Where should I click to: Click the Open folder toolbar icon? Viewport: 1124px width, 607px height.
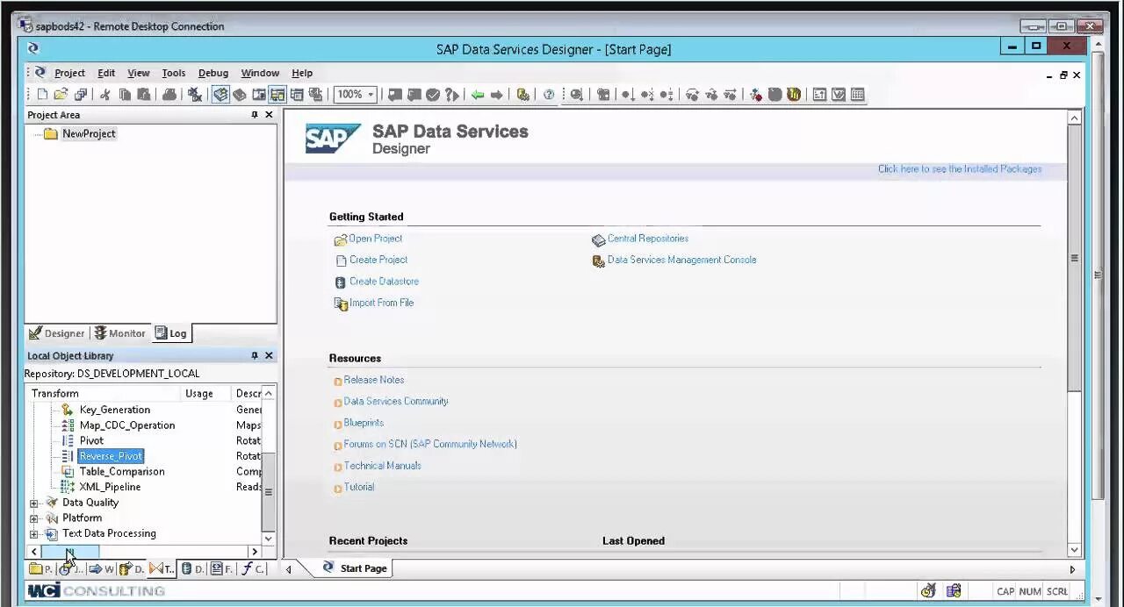[x=61, y=95]
